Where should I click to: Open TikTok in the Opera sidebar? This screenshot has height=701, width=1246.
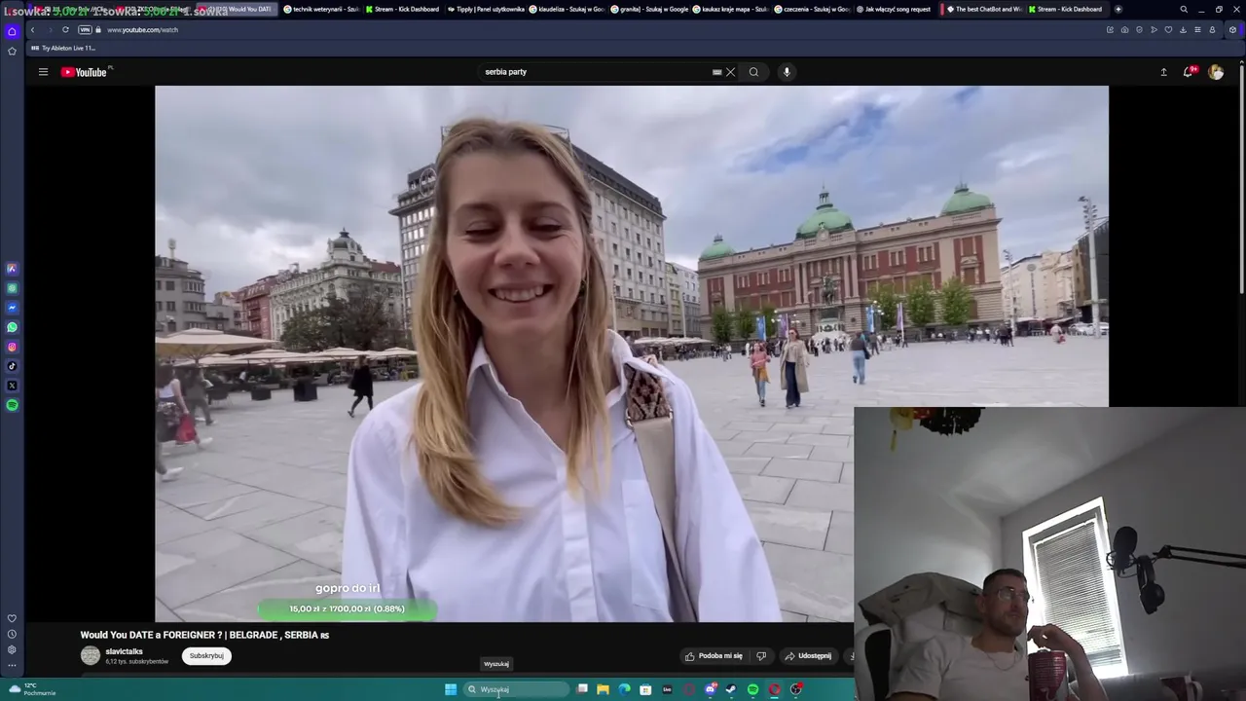[x=12, y=366]
